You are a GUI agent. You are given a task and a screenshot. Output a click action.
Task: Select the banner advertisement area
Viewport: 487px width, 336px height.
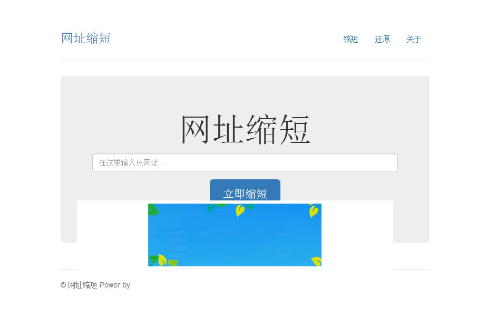point(235,235)
